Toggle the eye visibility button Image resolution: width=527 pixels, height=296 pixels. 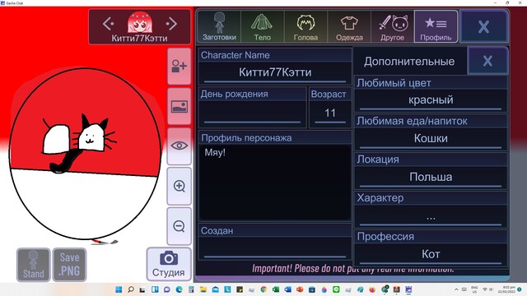(x=180, y=146)
